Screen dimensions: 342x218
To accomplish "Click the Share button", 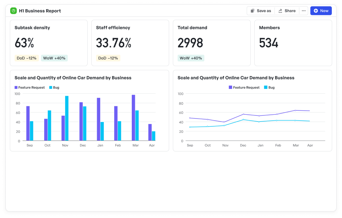I will 287,11.
